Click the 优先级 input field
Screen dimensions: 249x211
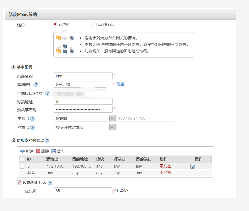click(83, 191)
